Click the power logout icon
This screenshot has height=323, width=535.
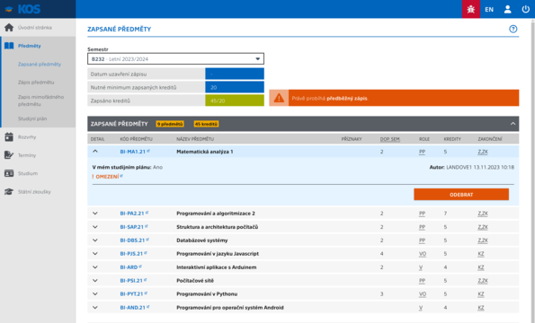pos(525,9)
